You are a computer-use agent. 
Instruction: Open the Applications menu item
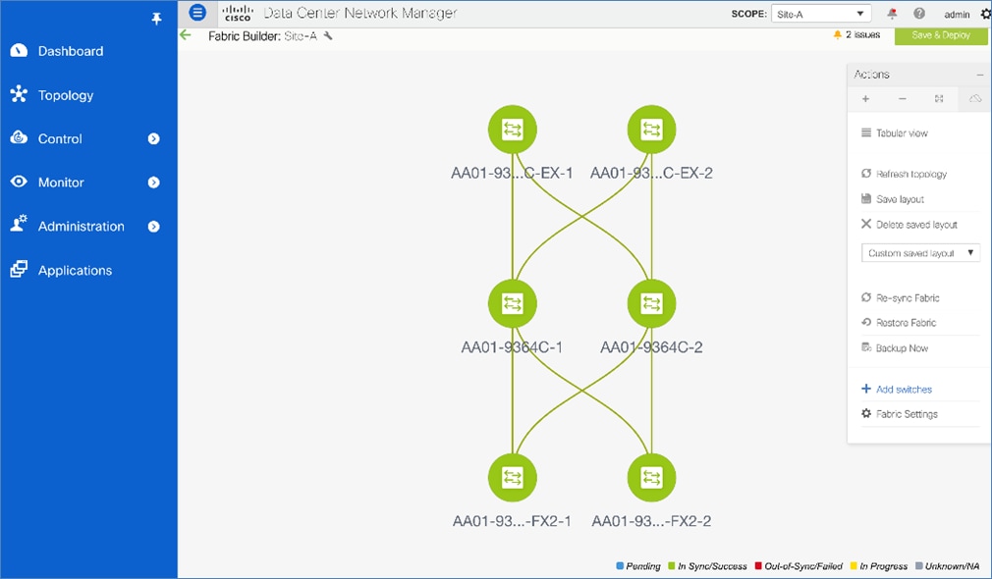pos(75,271)
